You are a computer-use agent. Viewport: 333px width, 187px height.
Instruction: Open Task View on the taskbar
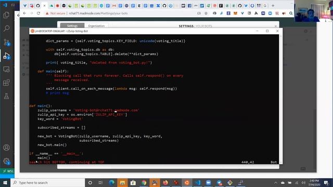click(x=100, y=182)
